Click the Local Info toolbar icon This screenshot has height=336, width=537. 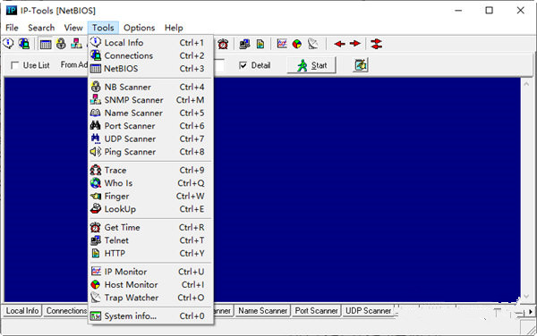[x=8, y=44]
